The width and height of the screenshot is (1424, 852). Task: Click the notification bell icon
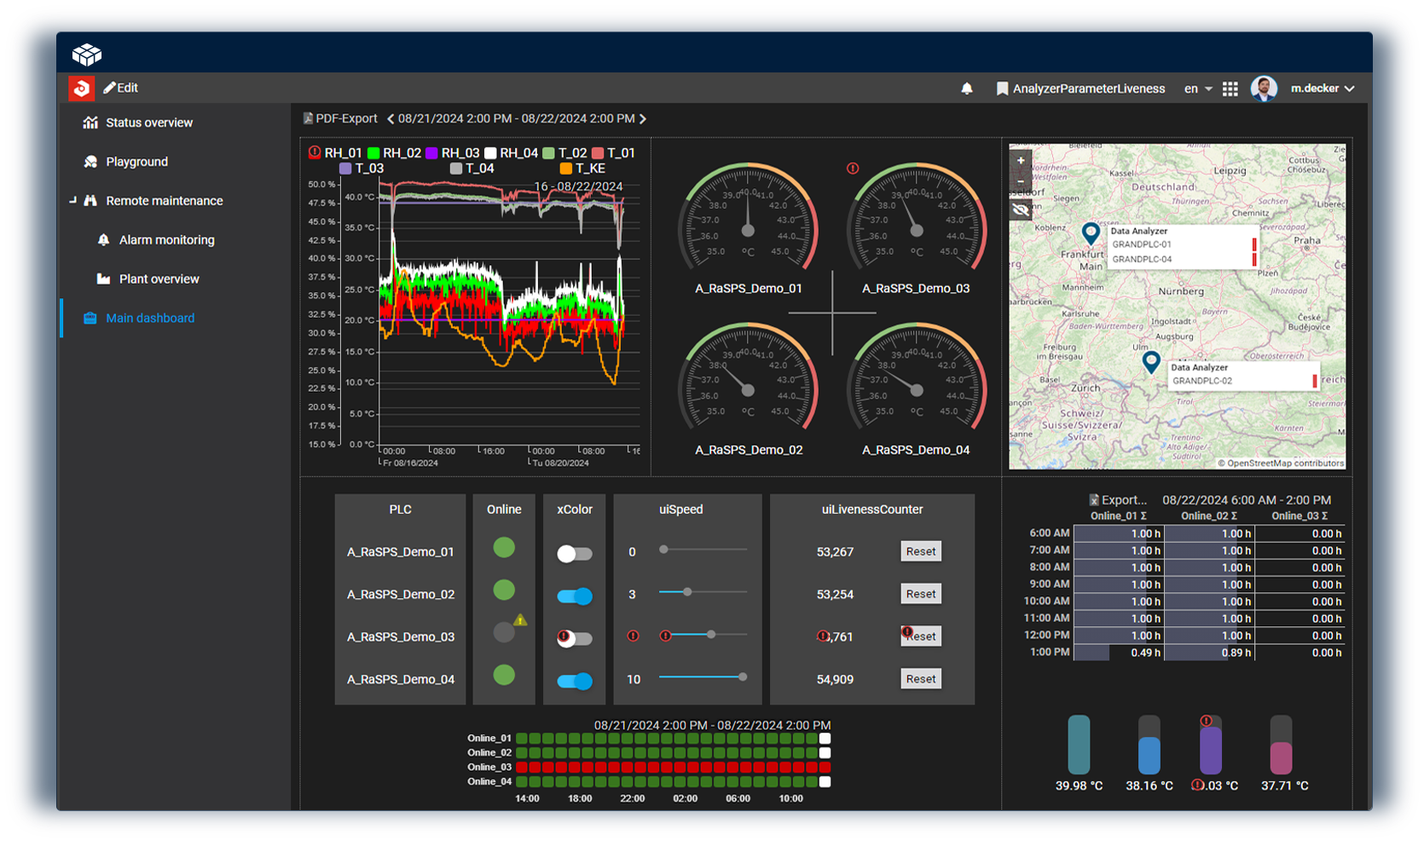point(966,89)
